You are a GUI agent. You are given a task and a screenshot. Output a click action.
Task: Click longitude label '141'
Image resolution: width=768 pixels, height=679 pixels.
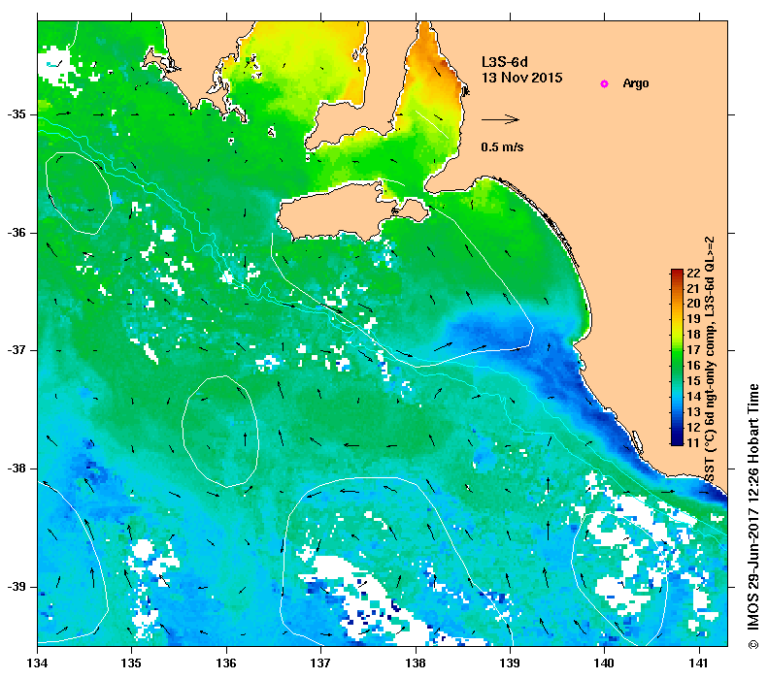pos(699,663)
